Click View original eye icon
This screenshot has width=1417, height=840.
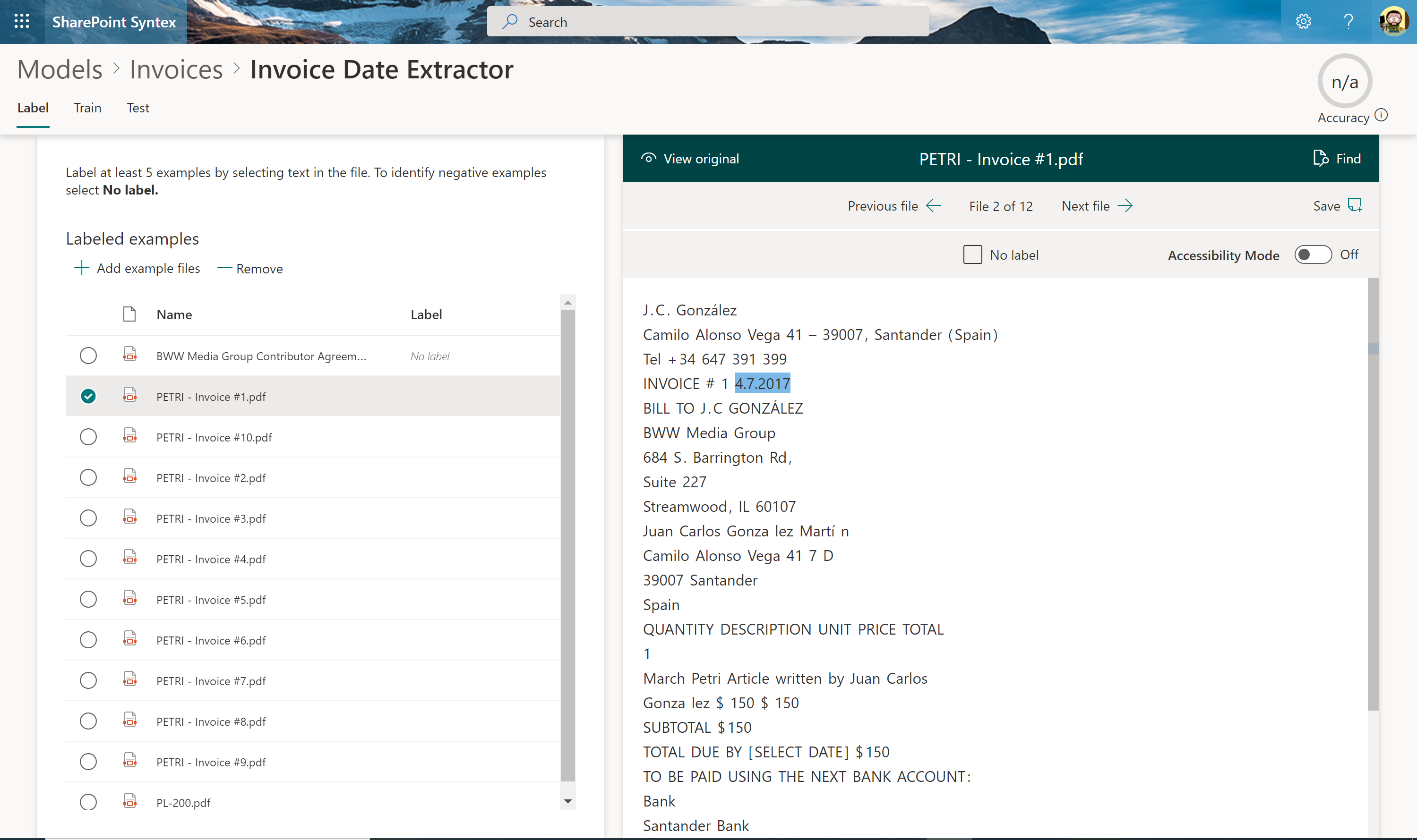(648, 159)
